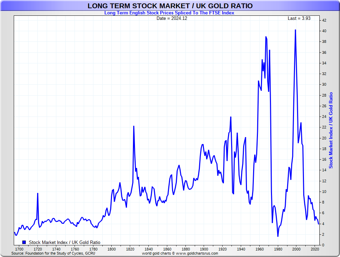The height and width of the screenshot is (257, 340).
Task: Click the 'Date = 2024.12' label
Action: (172, 19)
